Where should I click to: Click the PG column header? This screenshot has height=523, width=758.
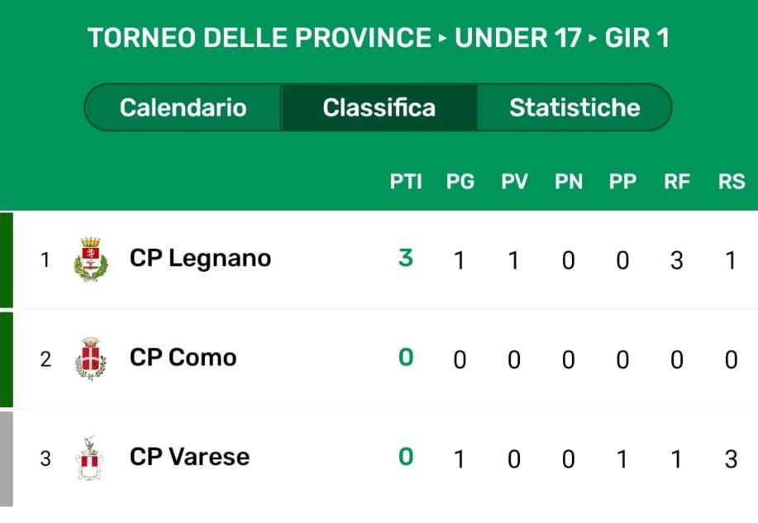(x=460, y=183)
